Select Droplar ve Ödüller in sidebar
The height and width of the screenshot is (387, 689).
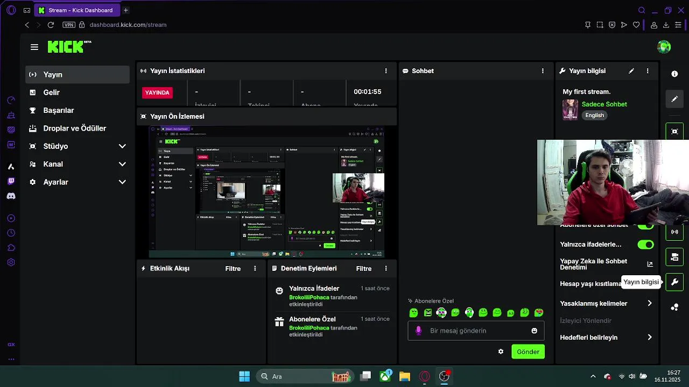(x=78, y=128)
